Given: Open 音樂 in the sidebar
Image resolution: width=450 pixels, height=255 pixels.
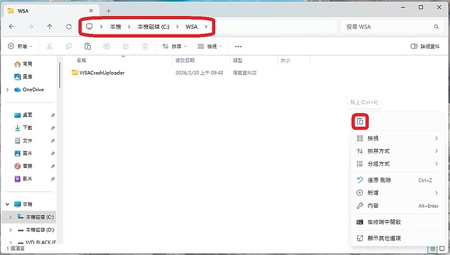Looking at the screenshot, I should tap(23, 166).
